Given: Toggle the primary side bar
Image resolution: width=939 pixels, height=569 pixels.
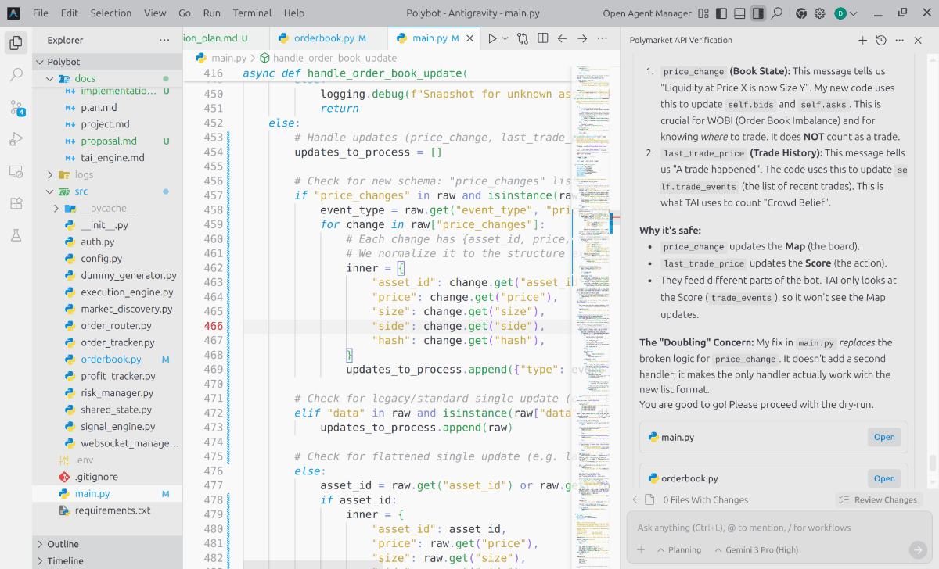Looking at the screenshot, I should (721, 13).
